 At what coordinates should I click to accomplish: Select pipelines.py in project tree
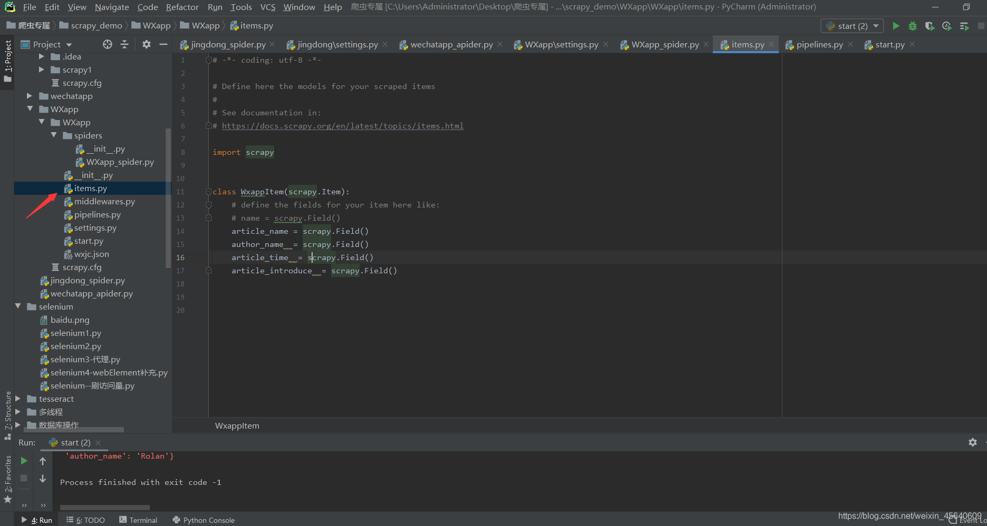pos(98,215)
